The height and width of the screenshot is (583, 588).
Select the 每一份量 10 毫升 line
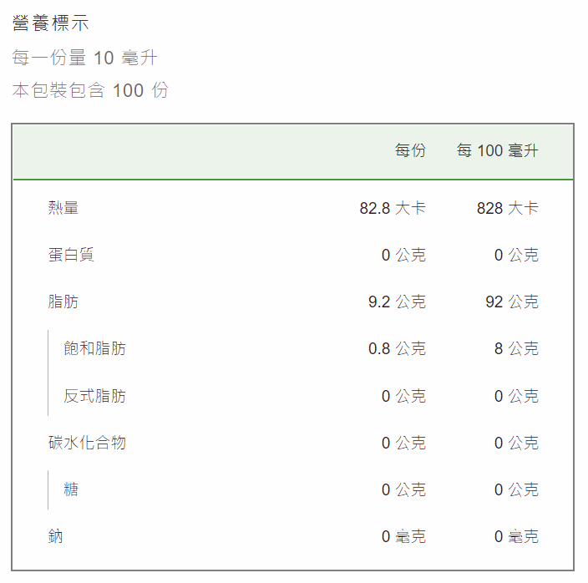(x=84, y=58)
